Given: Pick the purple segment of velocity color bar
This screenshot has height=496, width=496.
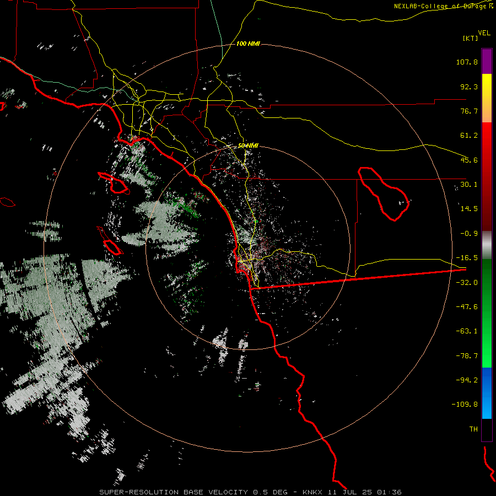Looking at the screenshot, I should click(487, 62).
